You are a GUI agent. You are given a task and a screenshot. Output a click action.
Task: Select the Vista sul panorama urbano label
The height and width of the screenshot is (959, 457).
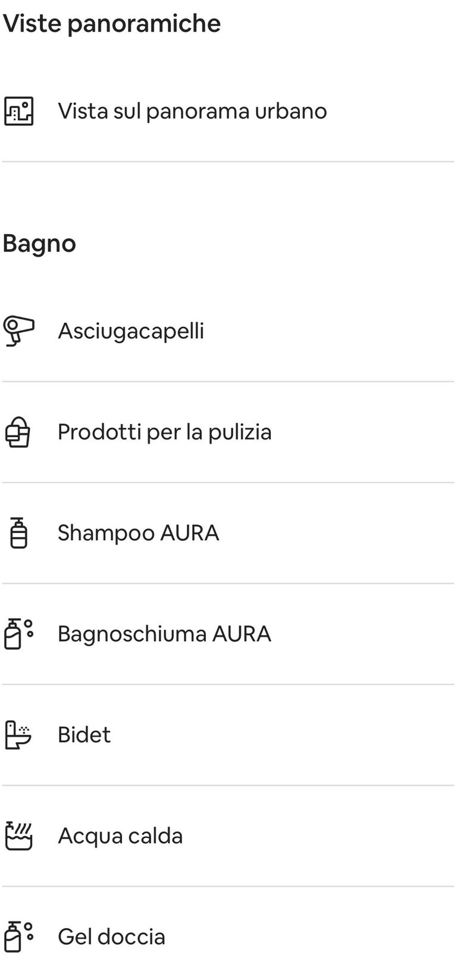(x=192, y=111)
